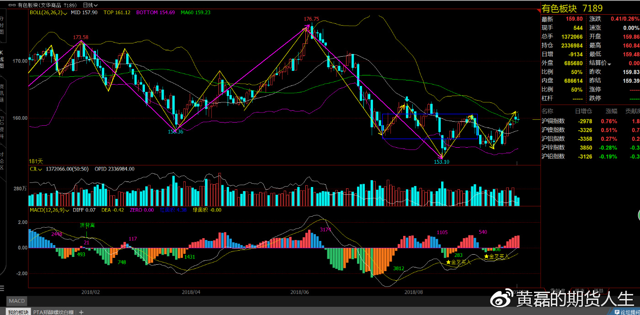Sort by the 日增仓 column header
Viewport: 640px width, 315px height.
[583, 111]
